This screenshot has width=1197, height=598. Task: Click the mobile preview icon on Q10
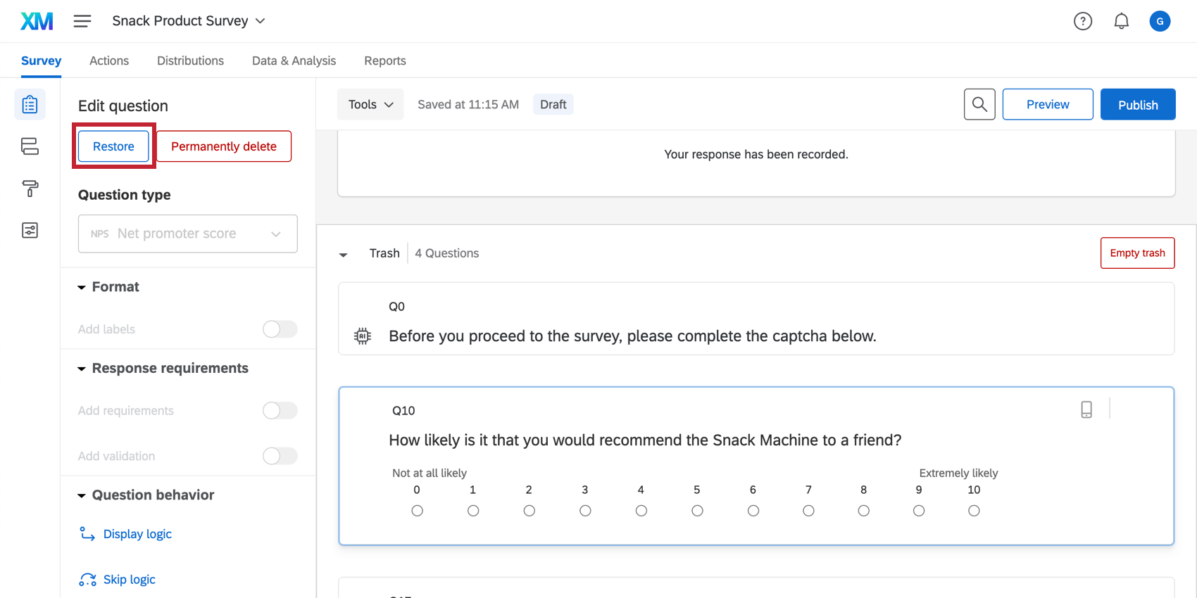[x=1086, y=409]
